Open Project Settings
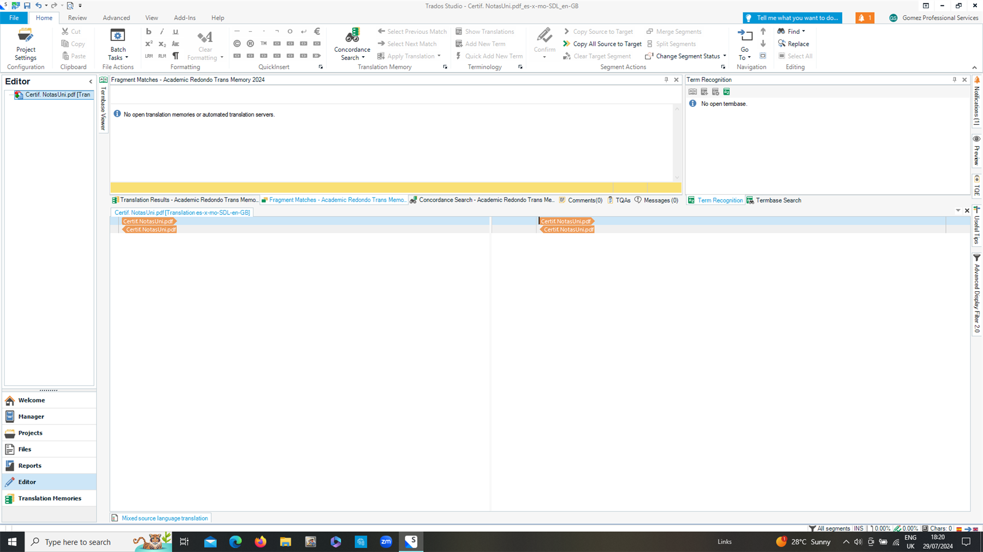Viewport: 983px width, 552px height. [x=26, y=44]
